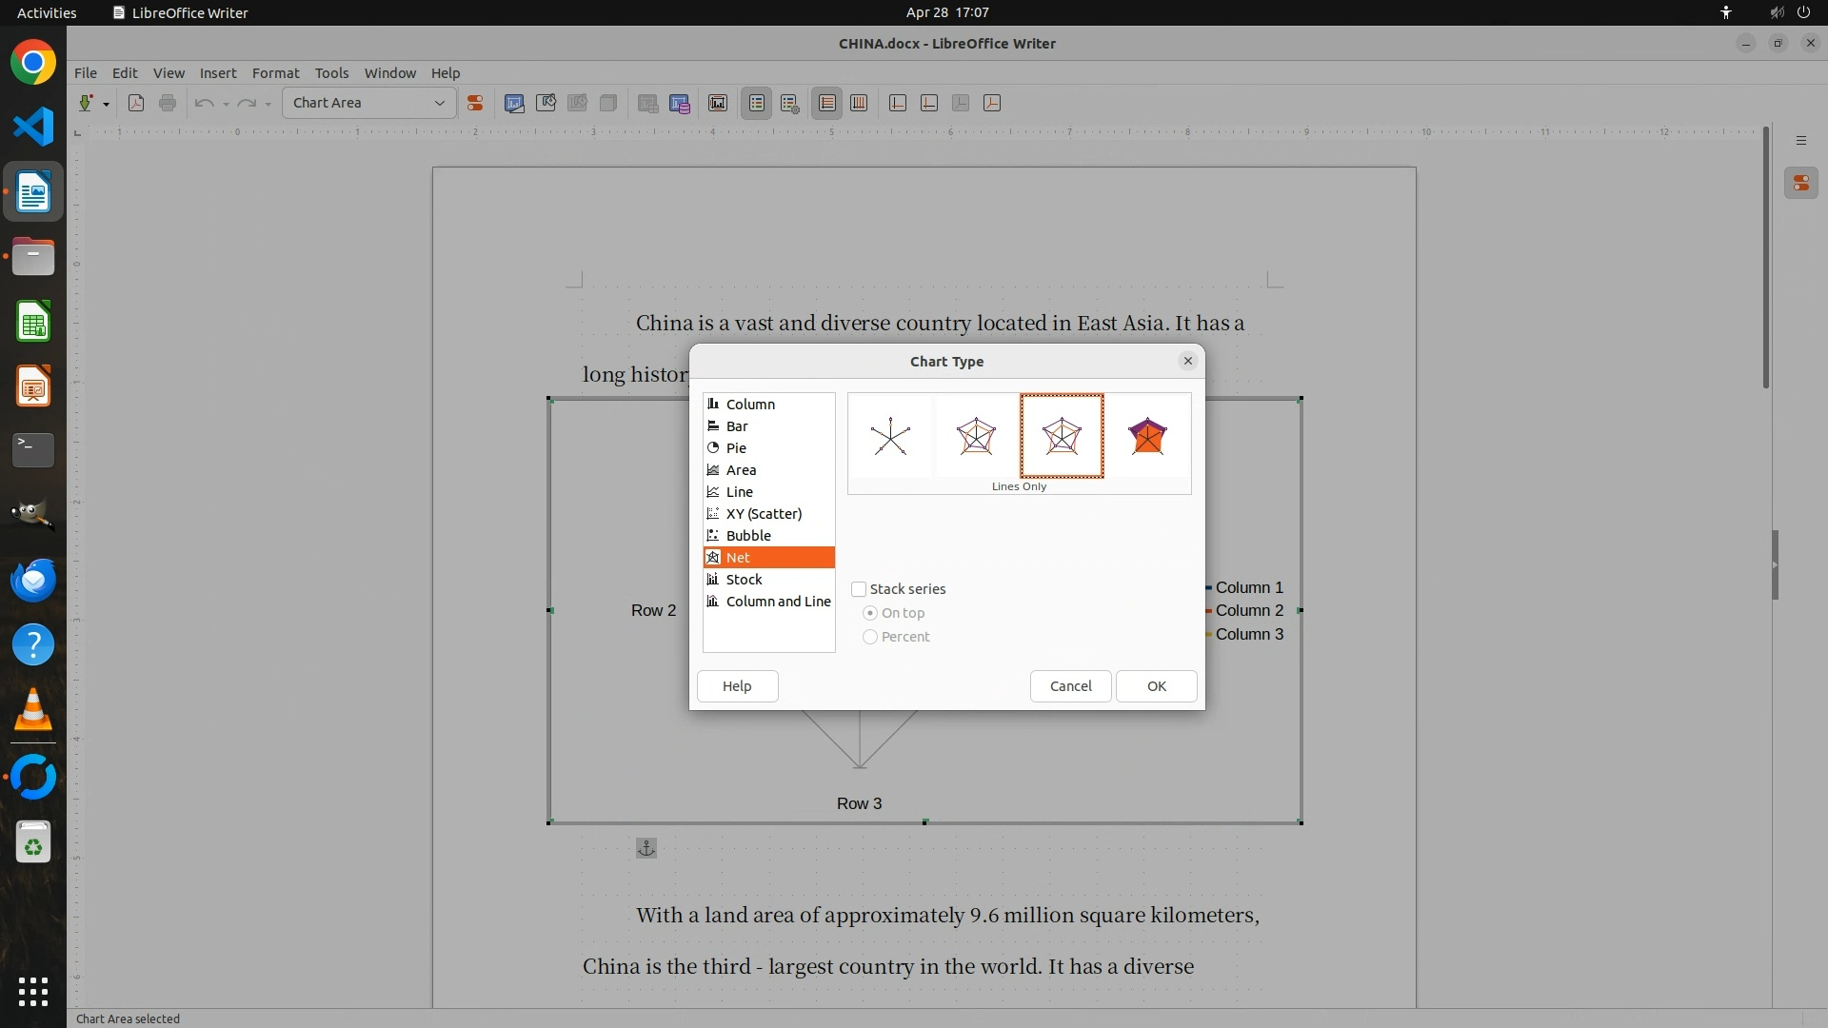Select the Percent radio option
Image resolution: width=1828 pixels, height=1028 pixels.
coord(870,637)
